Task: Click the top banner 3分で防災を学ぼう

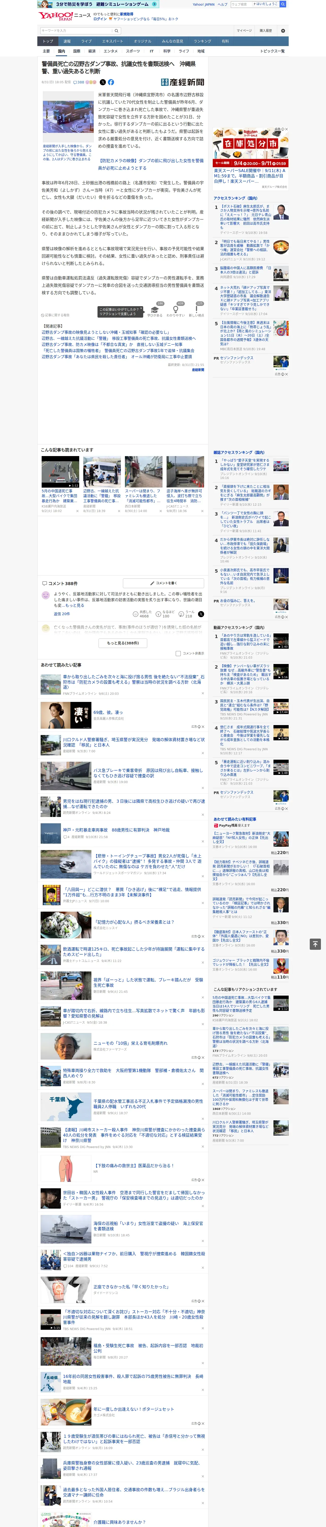Action: (98, 4)
